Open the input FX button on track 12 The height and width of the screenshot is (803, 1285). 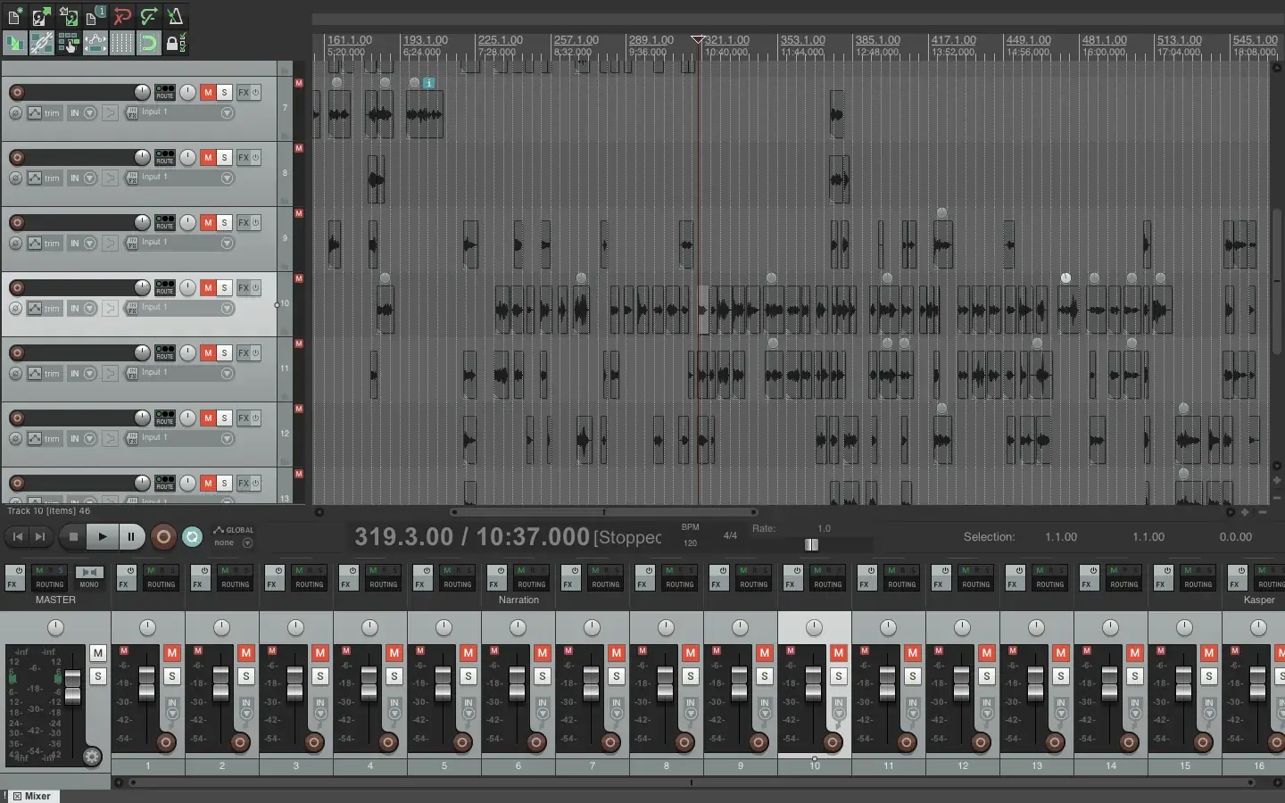click(x=132, y=438)
